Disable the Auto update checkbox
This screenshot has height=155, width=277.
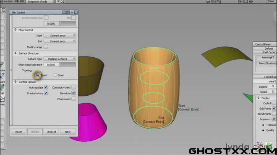(x=46, y=87)
